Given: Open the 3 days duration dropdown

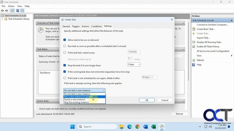Looking at the screenshot, I should click(x=134, y=64).
